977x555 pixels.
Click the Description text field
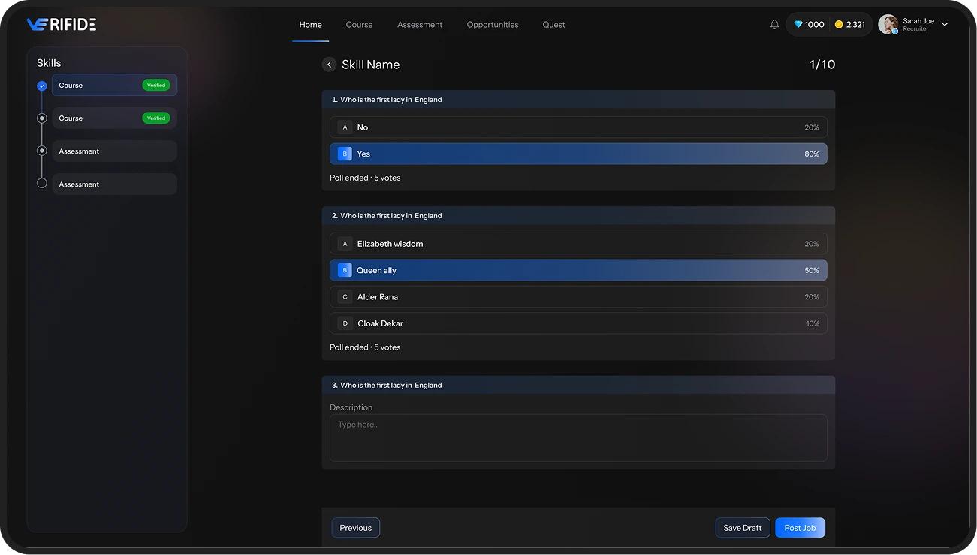(578, 438)
